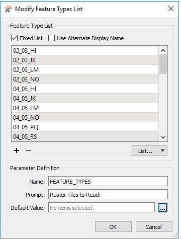Click scrollbar down arrow in feature list
This screenshot has height=239, width=181.
click(163, 137)
